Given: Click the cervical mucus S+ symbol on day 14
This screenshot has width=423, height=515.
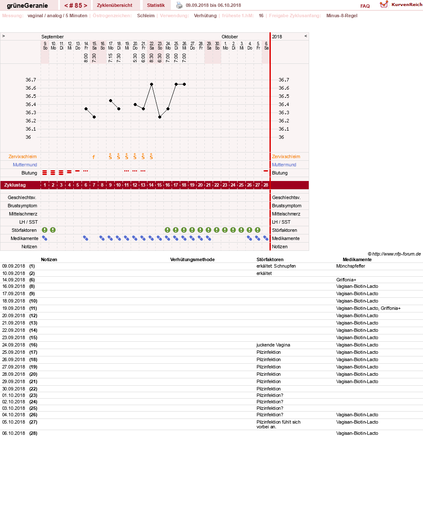Looking at the screenshot, I should [151, 156].
